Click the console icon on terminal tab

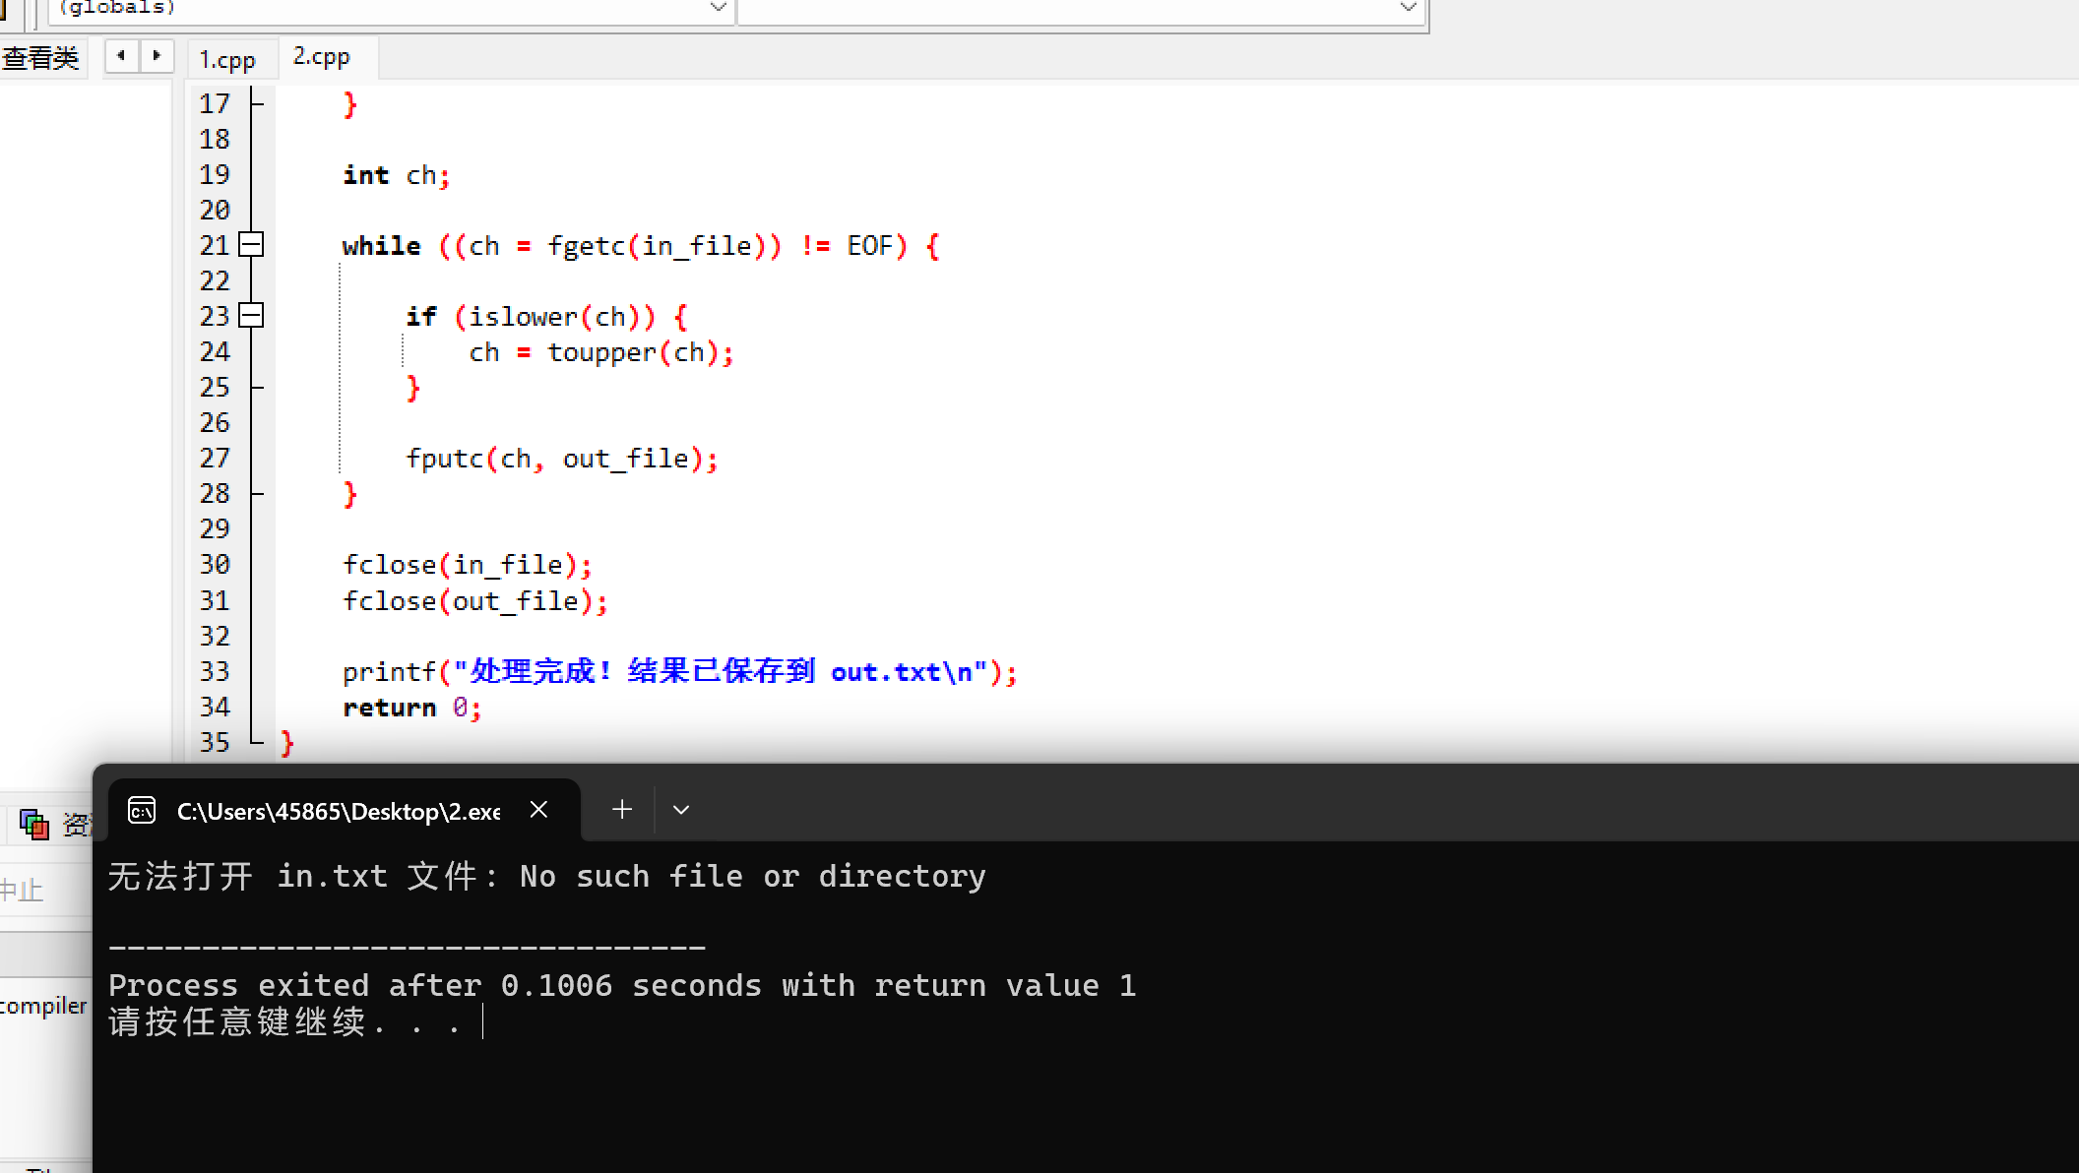click(142, 811)
